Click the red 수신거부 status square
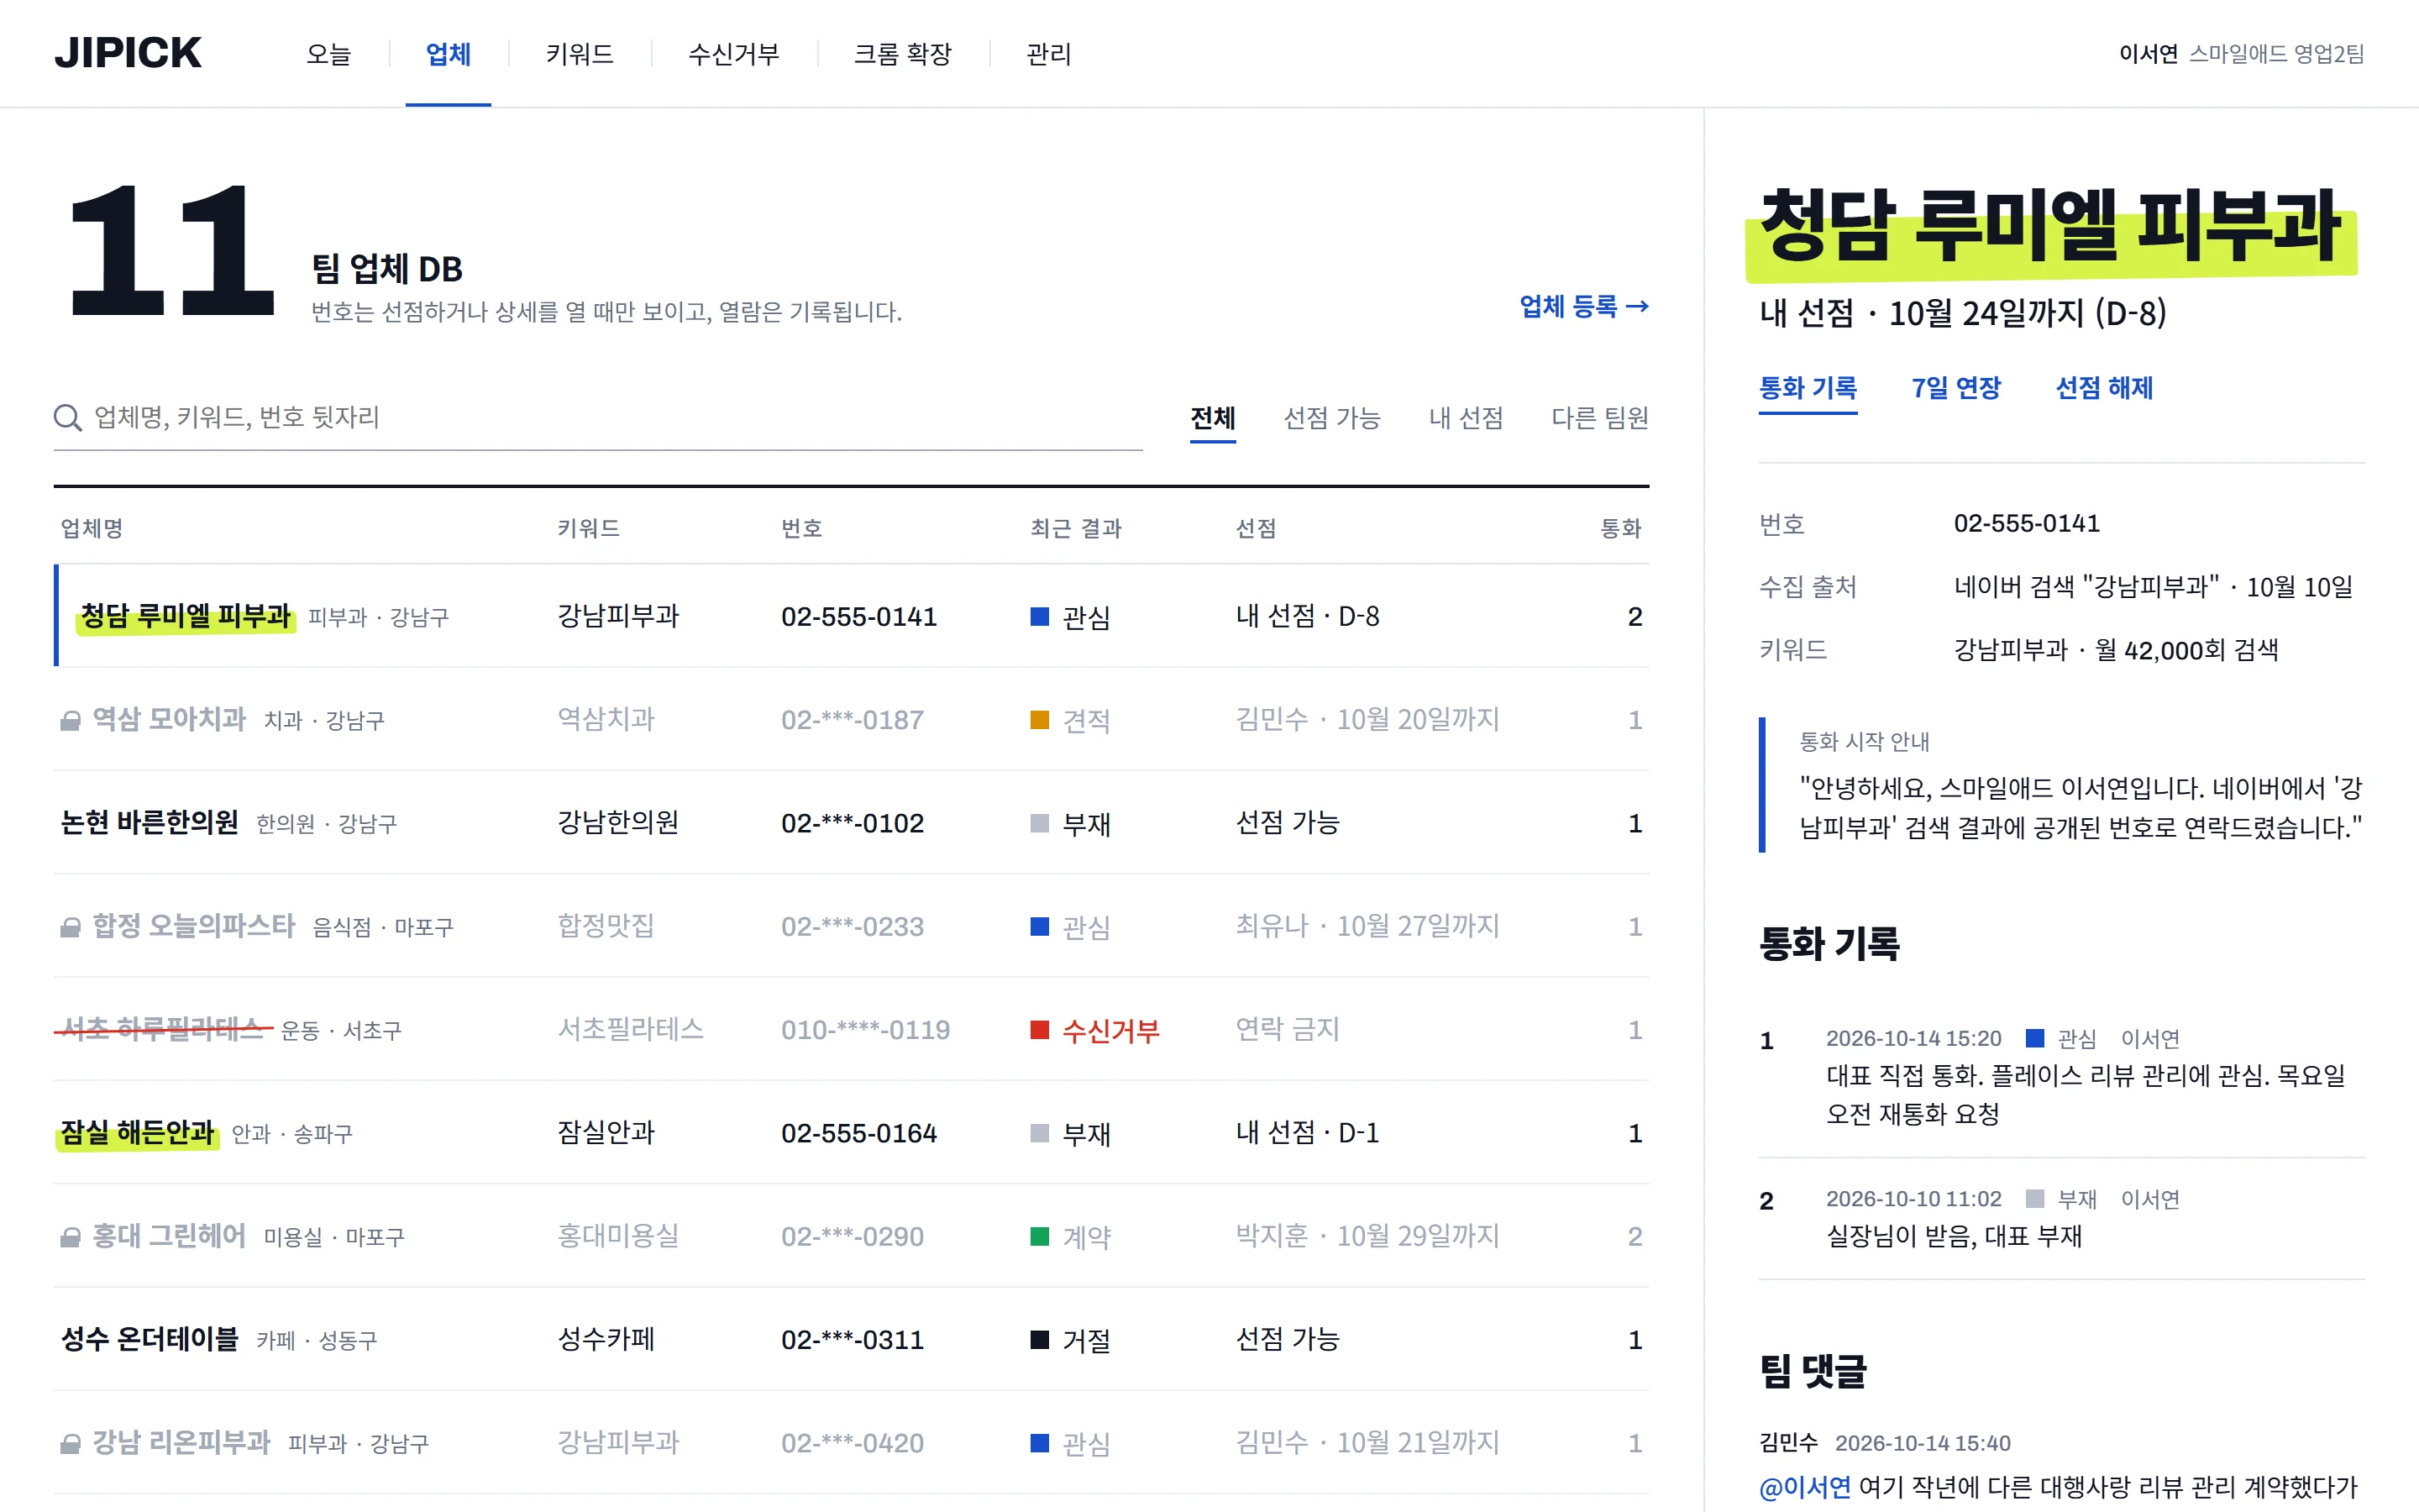 (x=1040, y=1030)
